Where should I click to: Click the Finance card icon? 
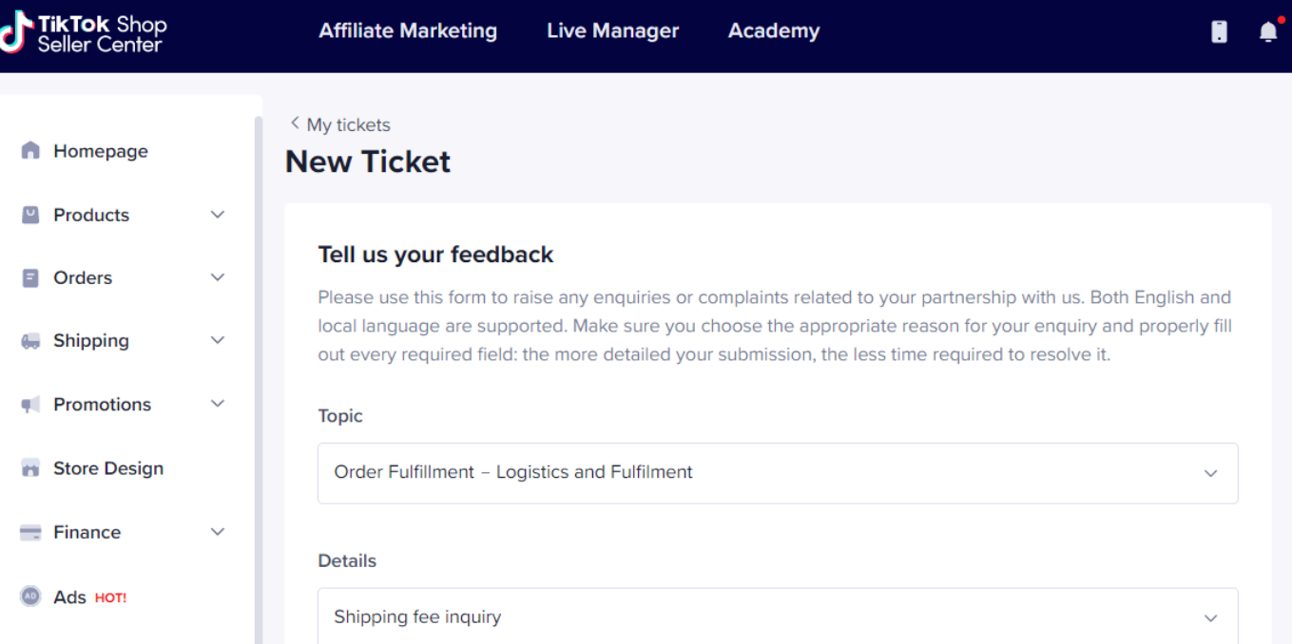point(30,532)
